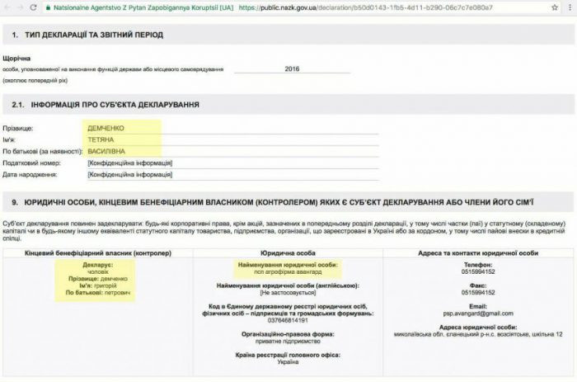Open the browser three-dot menu

(570, 7)
